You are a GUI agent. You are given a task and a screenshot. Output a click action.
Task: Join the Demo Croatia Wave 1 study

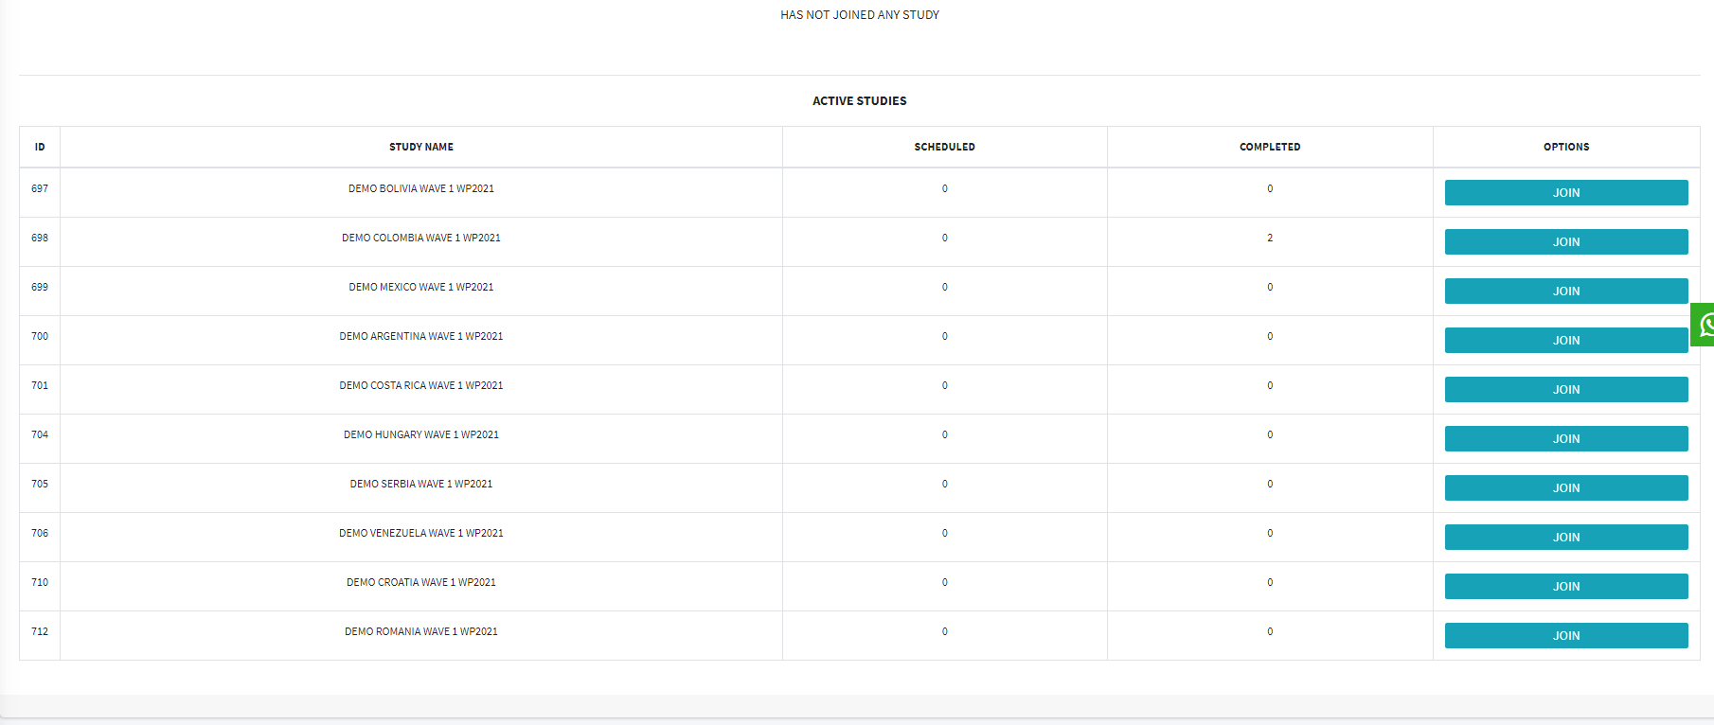1566,586
